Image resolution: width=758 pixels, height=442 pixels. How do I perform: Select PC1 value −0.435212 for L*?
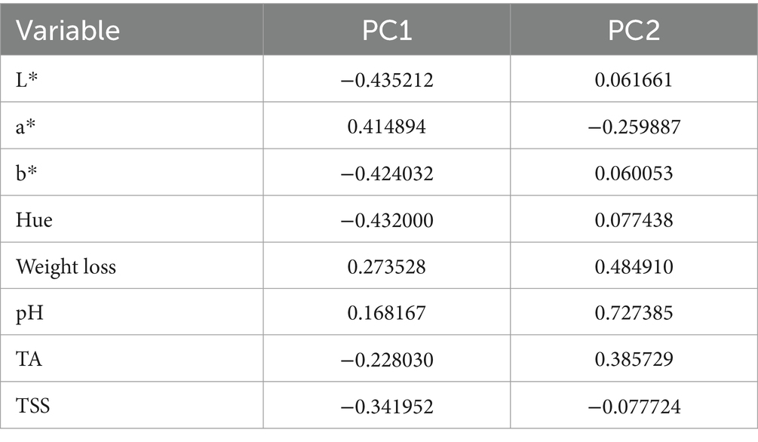387,80
